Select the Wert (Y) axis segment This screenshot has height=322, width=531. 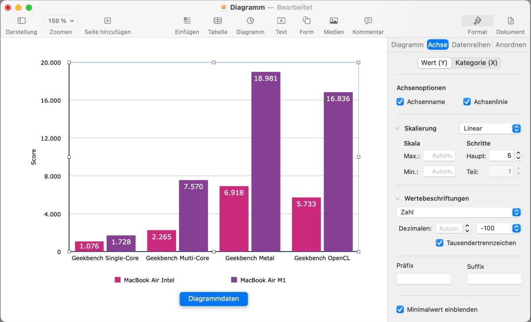click(434, 63)
